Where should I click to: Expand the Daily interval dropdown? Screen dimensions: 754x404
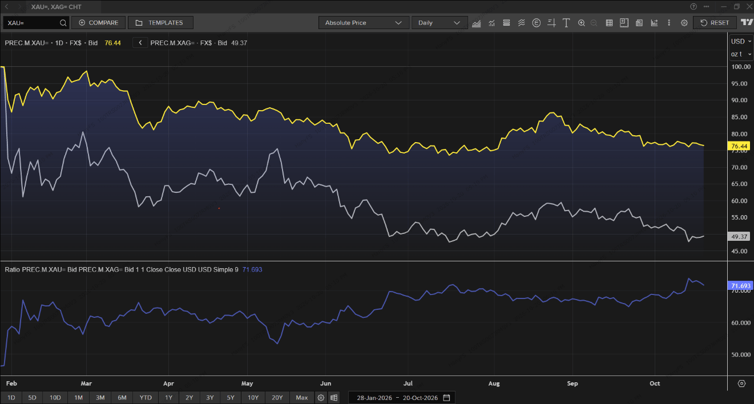click(x=440, y=23)
